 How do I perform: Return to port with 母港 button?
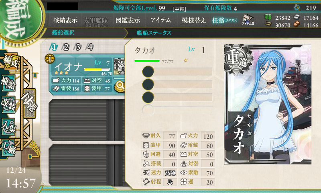click(30, 103)
